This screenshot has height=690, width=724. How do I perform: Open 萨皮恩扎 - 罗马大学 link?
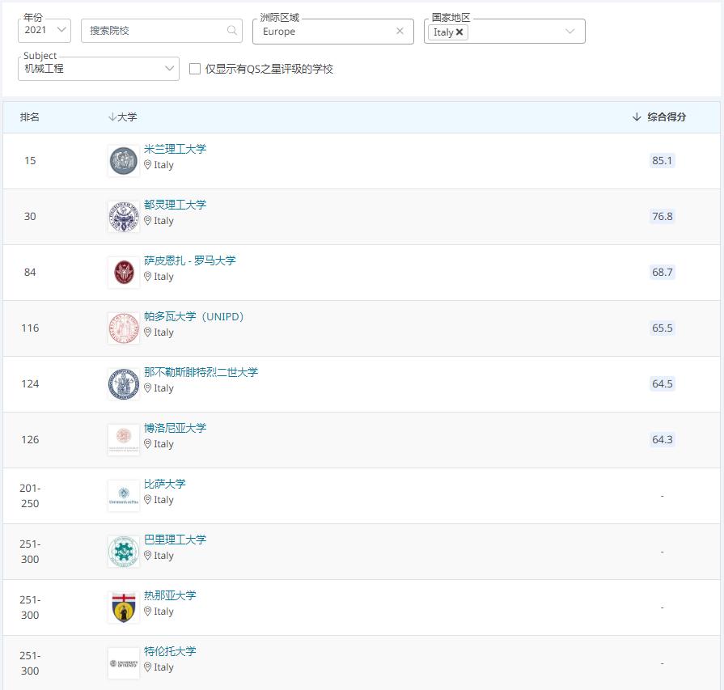190,260
